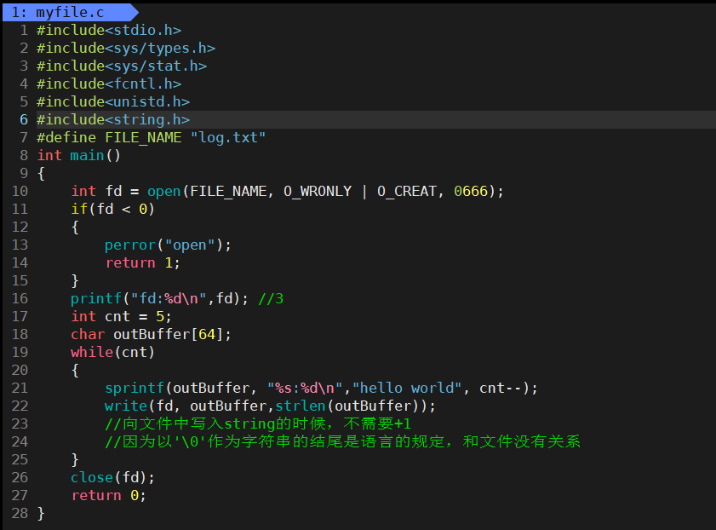Click the O_CREAT flag
The image size is (716, 530).
click(x=406, y=192)
